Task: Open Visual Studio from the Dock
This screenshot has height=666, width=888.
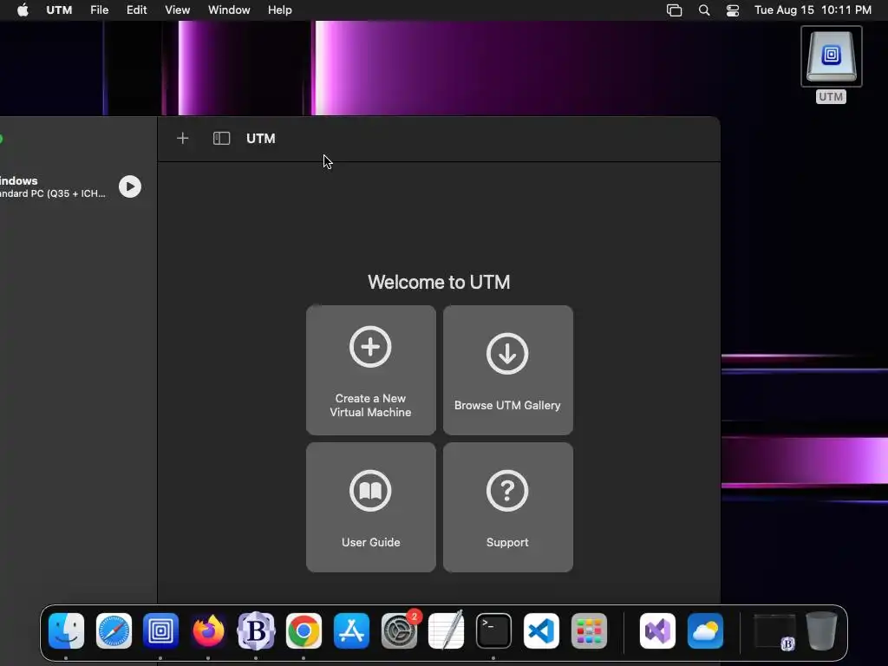Action: (657, 630)
